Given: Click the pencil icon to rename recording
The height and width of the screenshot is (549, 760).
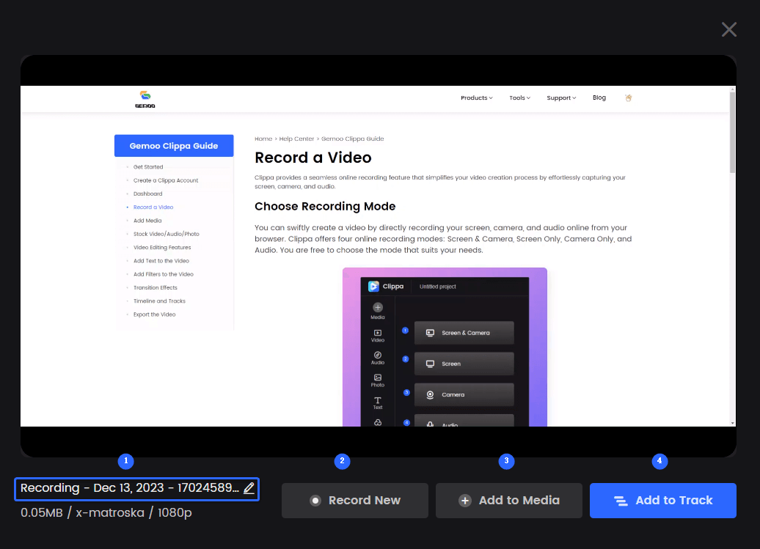Looking at the screenshot, I should tap(249, 488).
